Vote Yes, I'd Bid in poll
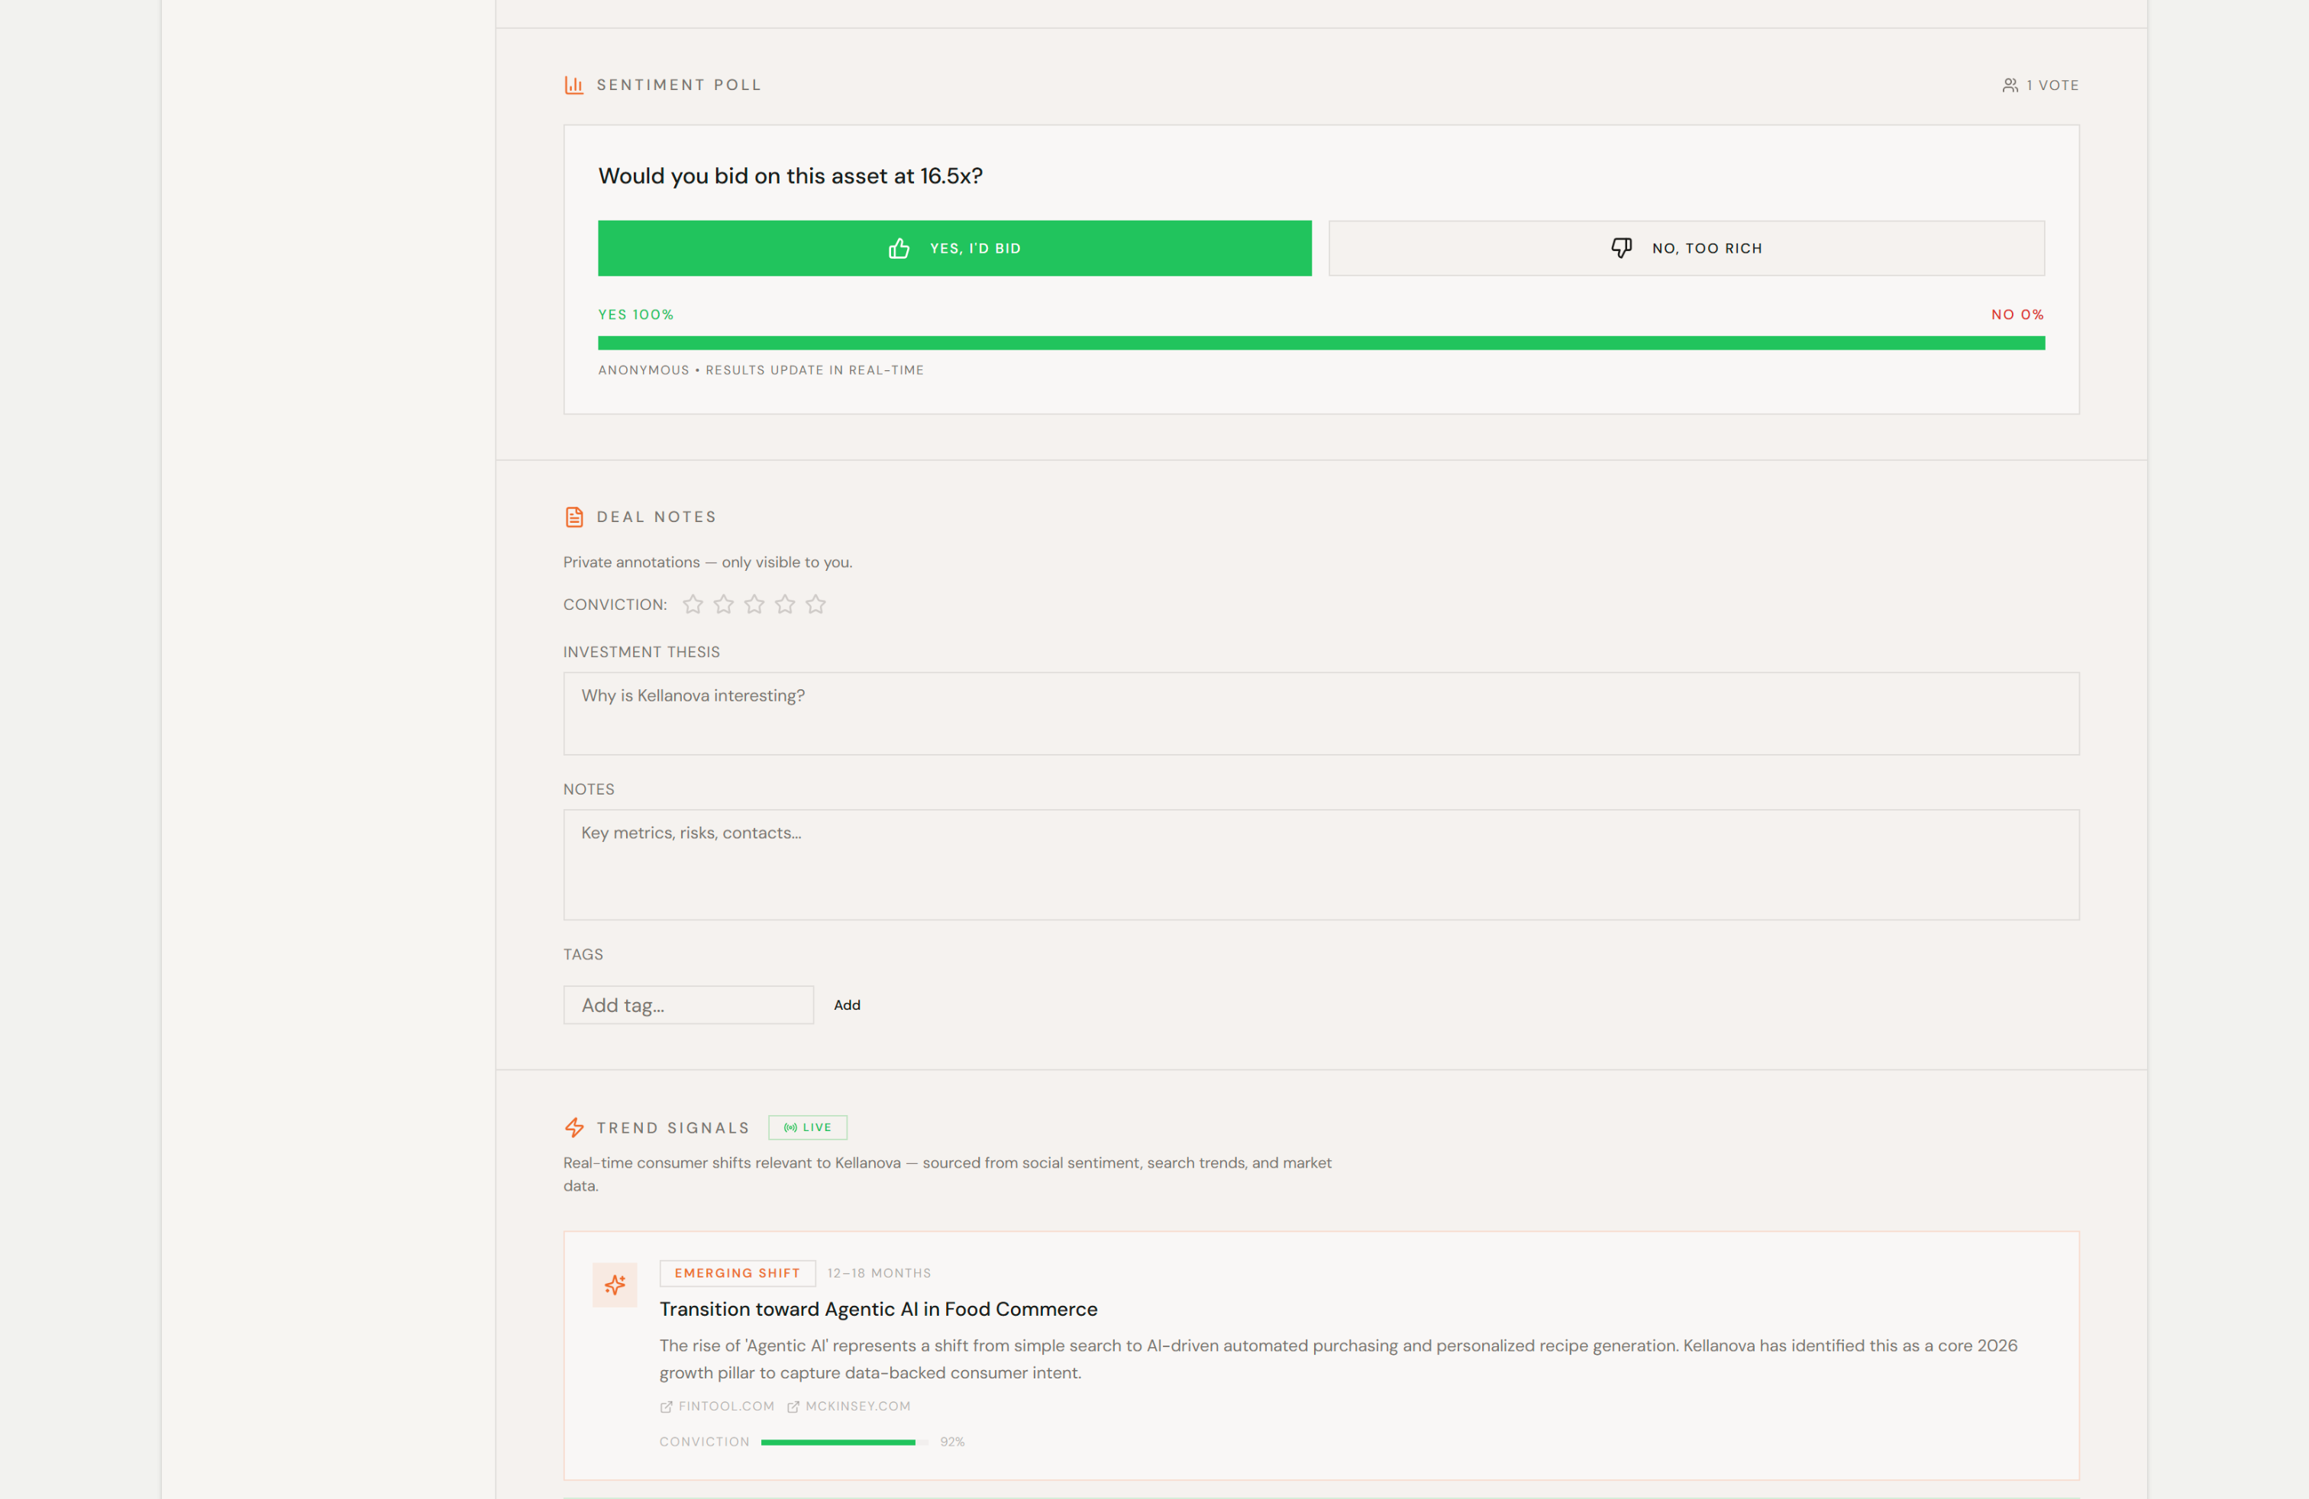Image resolution: width=2309 pixels, height=1499 pixels. coord(954,248)
